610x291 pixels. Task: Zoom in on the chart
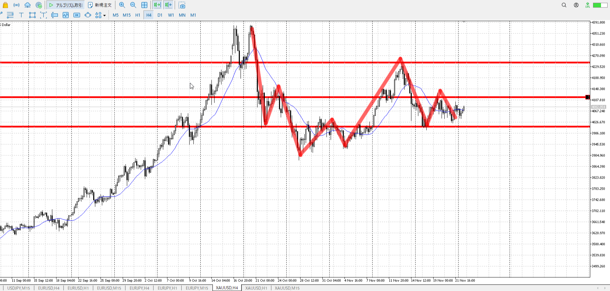(122, 5)
